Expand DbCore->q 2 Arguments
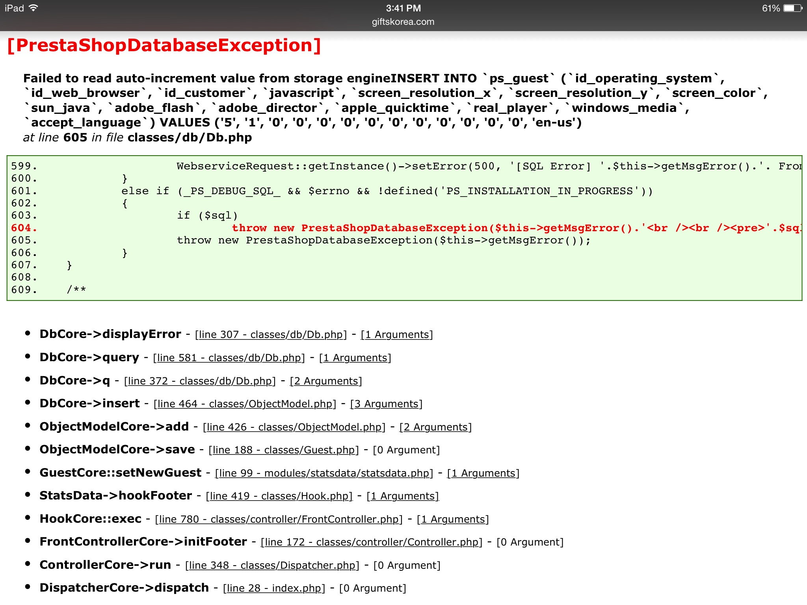This screenshot has height=605, width=807. coord(326,381)
